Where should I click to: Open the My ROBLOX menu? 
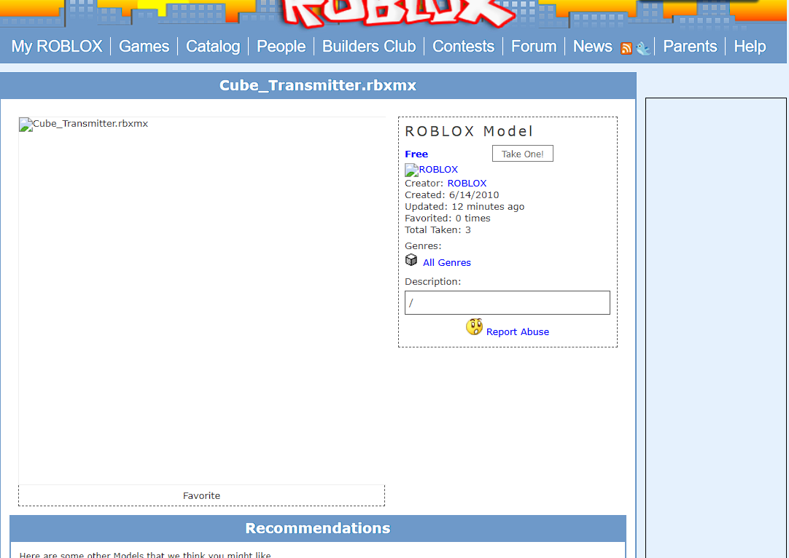(x=57, y=47)
